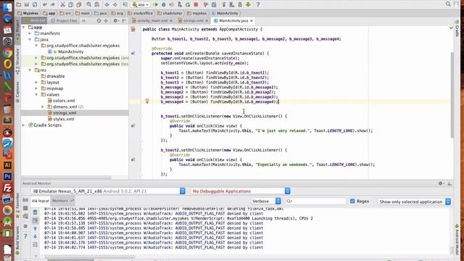Viewport: 464px width, 261px height.
Task: Click the Save All toolbar icon
Action: (27, 4)
